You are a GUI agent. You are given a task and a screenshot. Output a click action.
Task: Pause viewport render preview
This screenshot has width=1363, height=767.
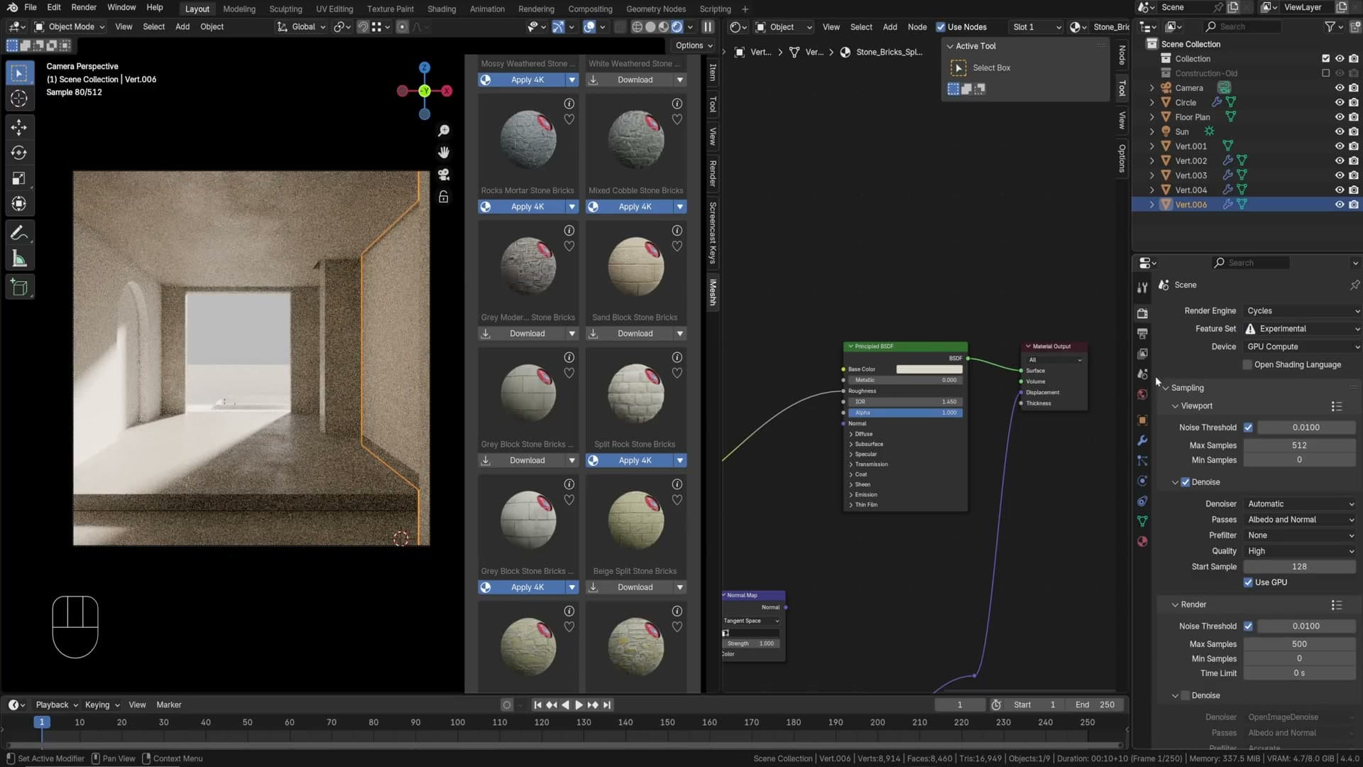click(x=708, y=27)
